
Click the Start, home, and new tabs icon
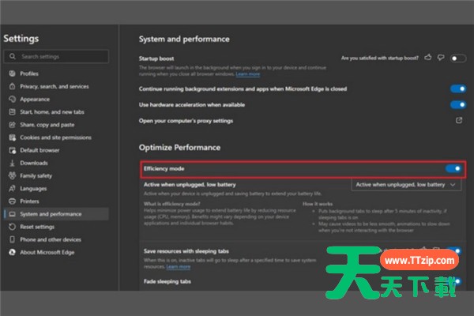pyautogui.click(x=12, y=112)
